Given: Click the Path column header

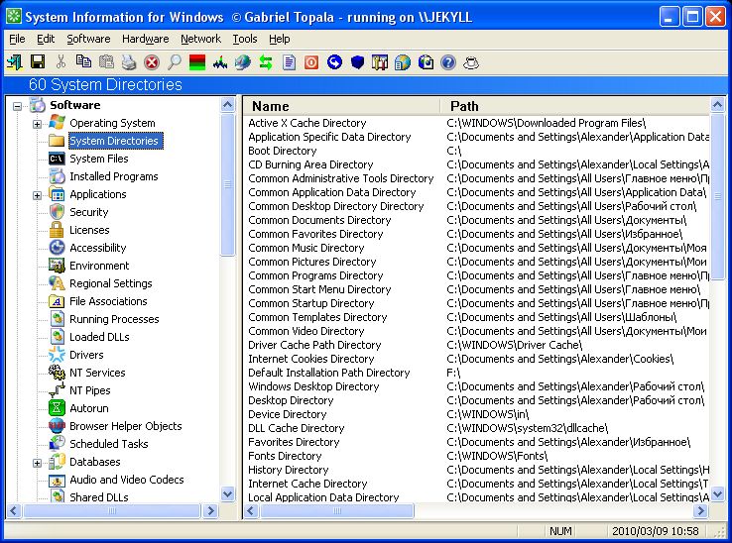Looking at the screenshot, I should [x=575, y=106].
